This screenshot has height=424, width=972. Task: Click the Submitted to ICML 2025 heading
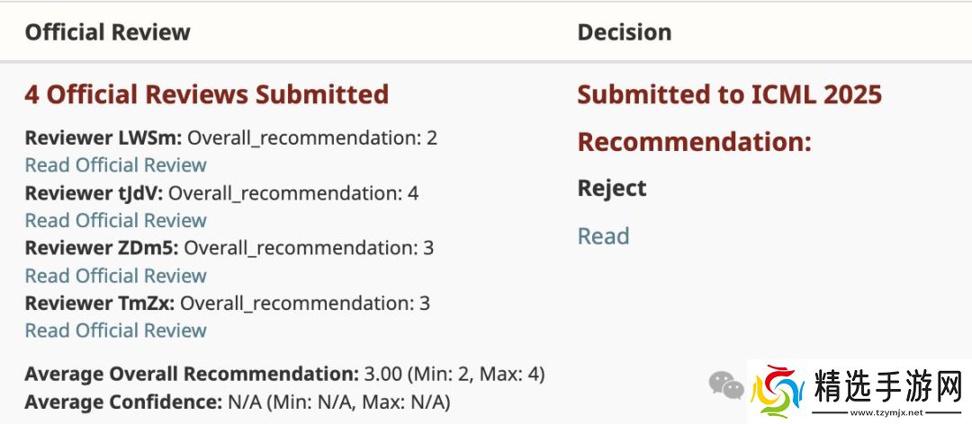729,94
